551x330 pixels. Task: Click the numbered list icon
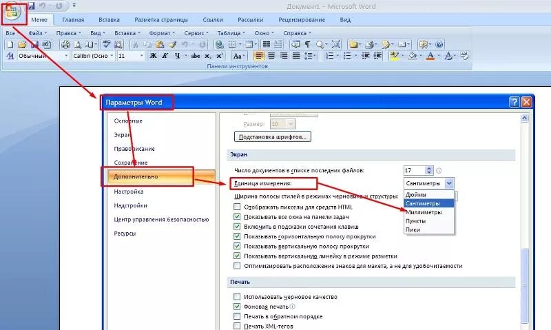coord(330,56)
